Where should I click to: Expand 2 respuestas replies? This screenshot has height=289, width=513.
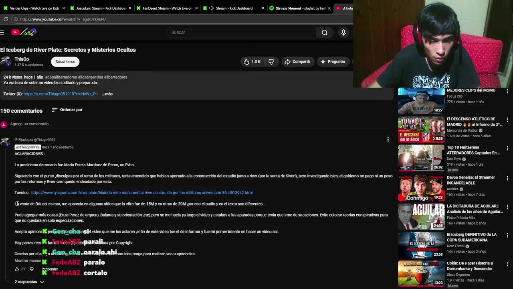coord(29,282)
